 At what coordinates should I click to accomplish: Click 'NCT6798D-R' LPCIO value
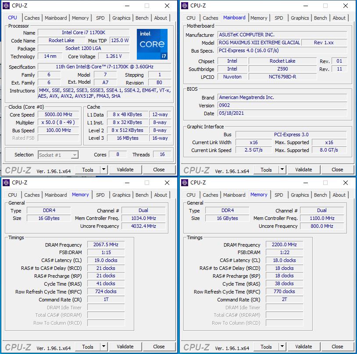[x=282, y=77]
